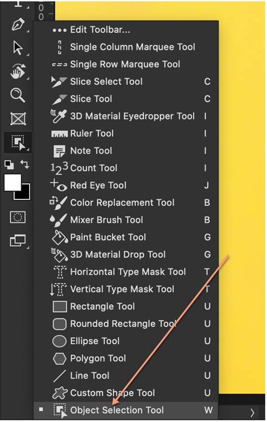267x422 pixels.
Task: Click the bottom-right chevron arrow
Action: pos(252,412)
